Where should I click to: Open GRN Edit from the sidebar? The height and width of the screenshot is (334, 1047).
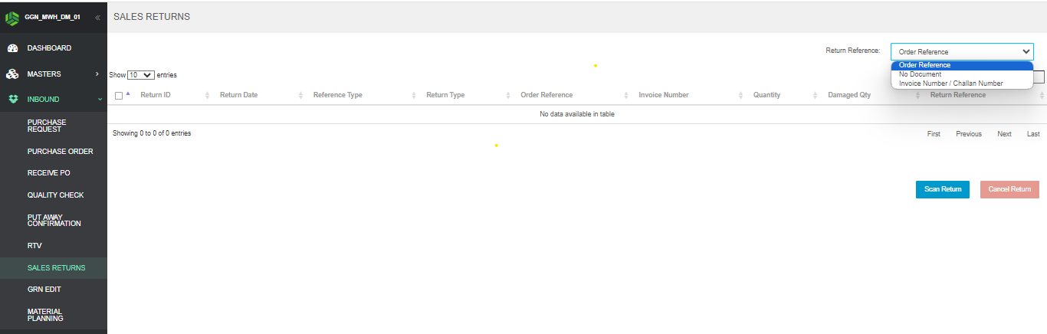pos(44,290)
